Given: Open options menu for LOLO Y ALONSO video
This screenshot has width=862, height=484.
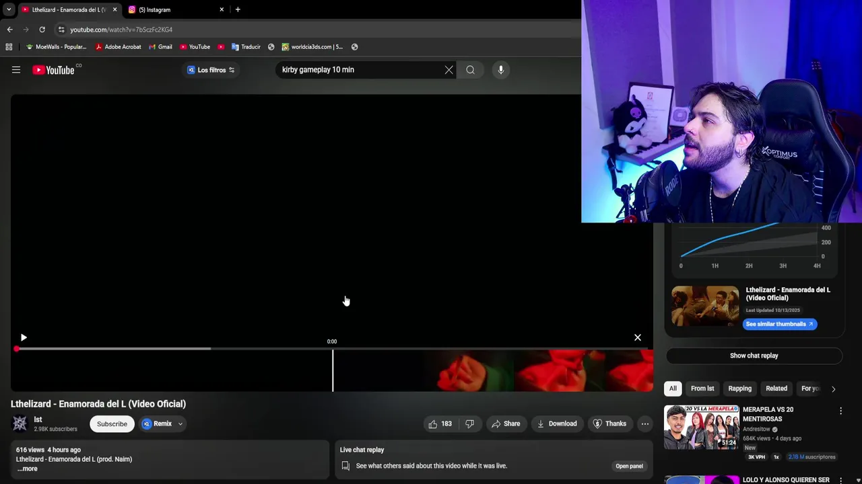Looking at the screenshot, I should click(840, 480).
